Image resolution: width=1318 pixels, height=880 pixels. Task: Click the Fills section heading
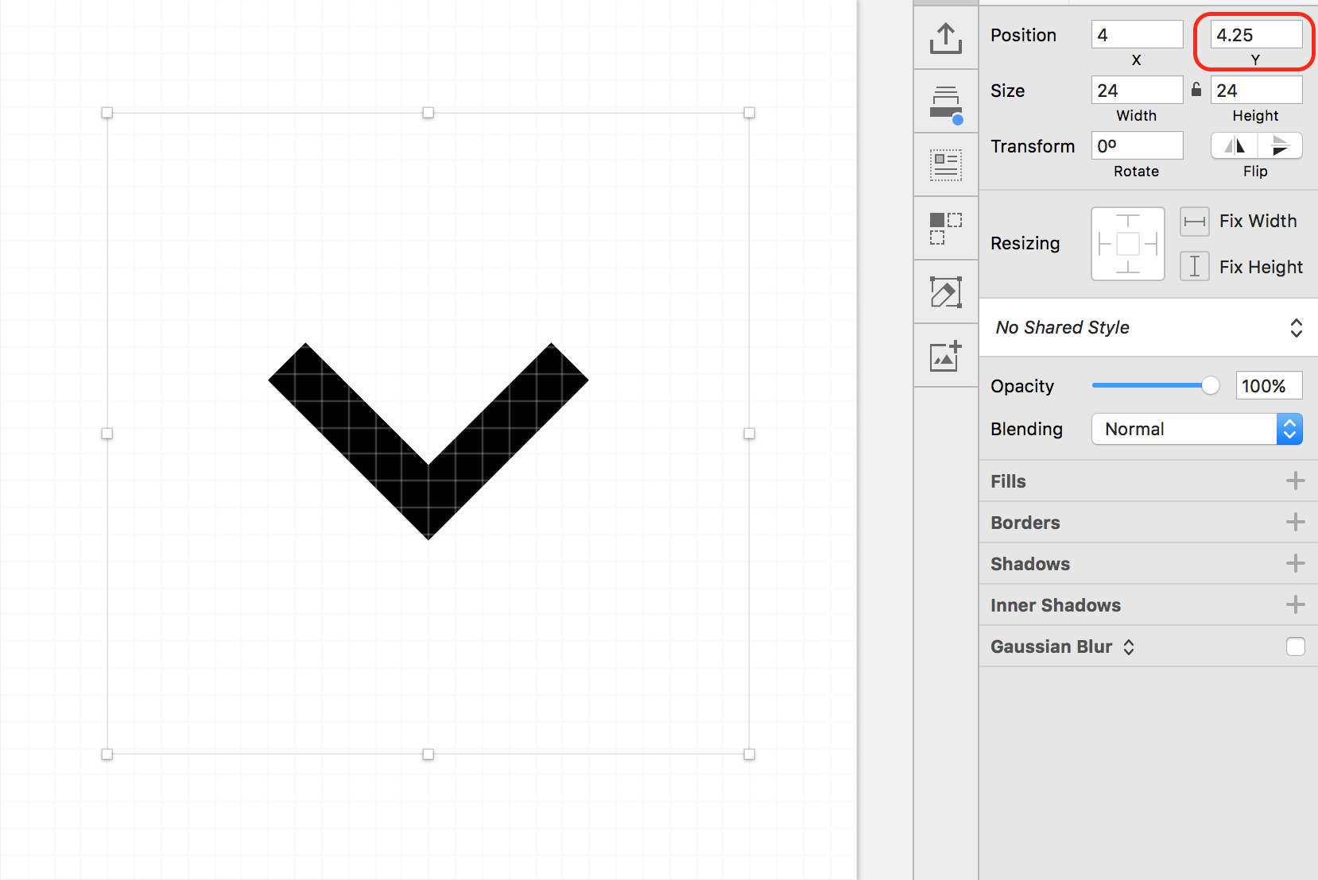pyautogui.click(x=1008, y=481)
